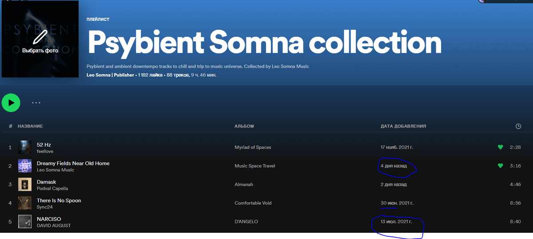This screenshot has height=239, width=533.
Task: Select the 52 Hz album art thumbnail
Action: (25, 147)
